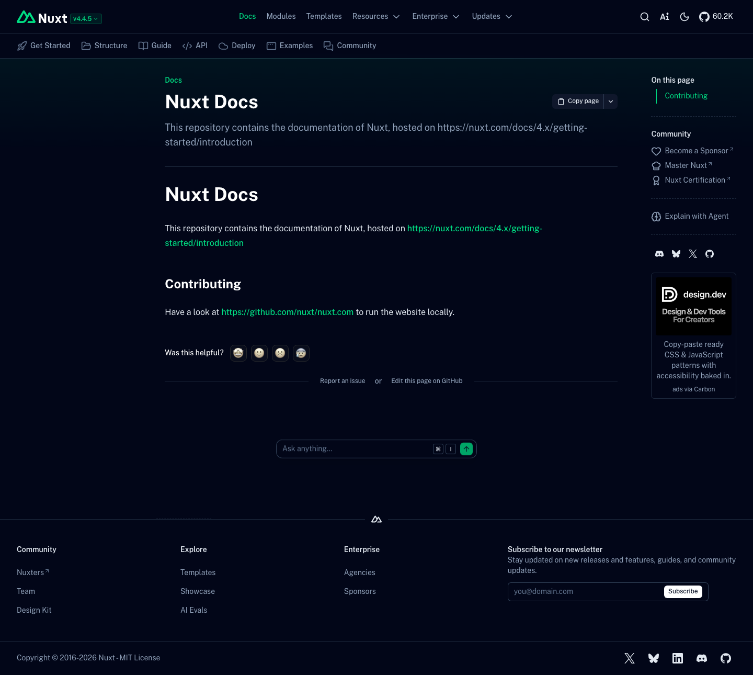Expand the Enterprise menu

[x=436, y=16]
